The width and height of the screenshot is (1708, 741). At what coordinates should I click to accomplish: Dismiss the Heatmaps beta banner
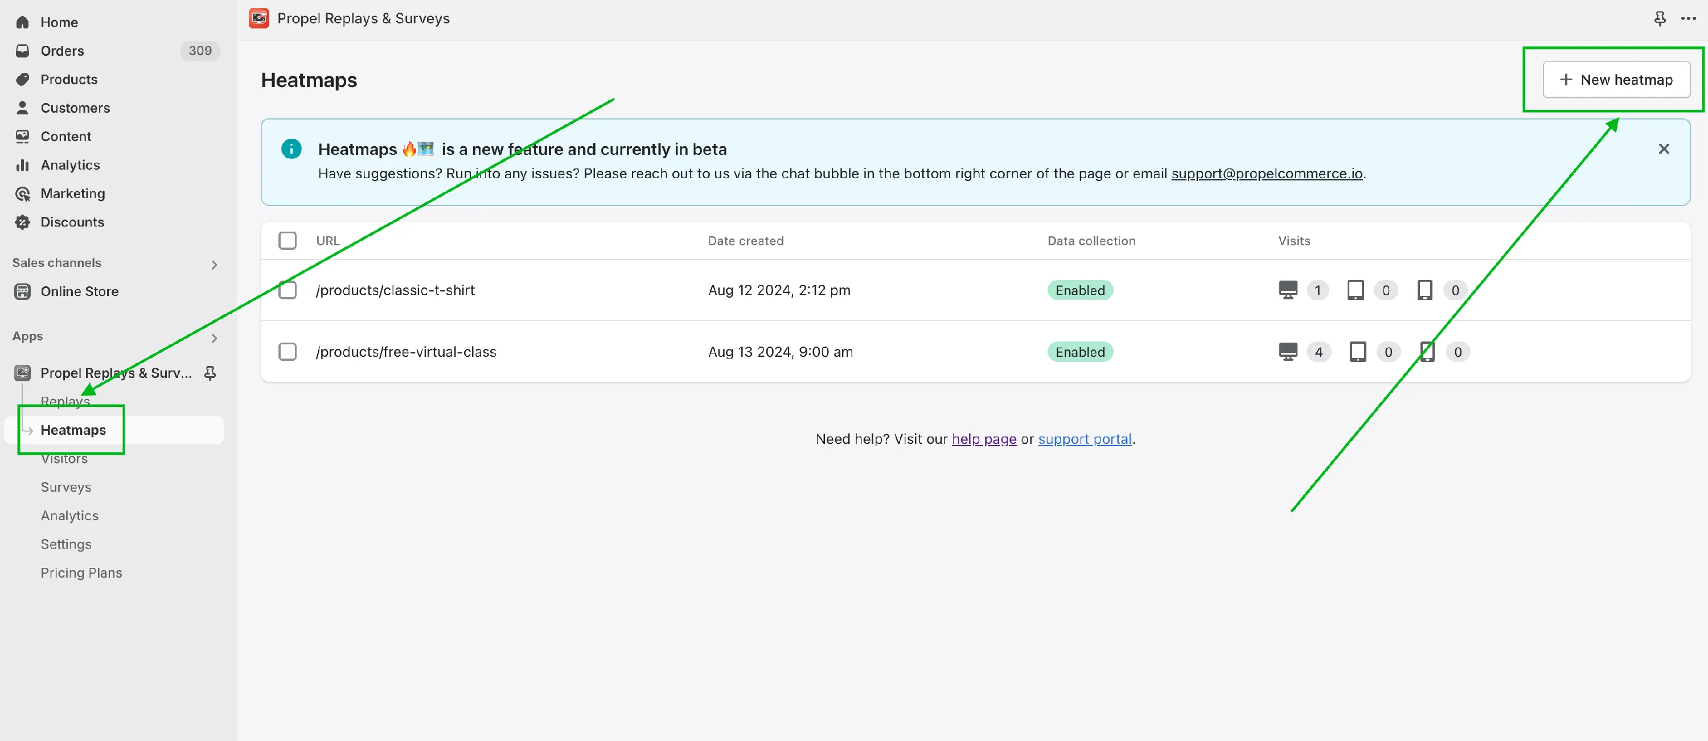(1664, 149)
